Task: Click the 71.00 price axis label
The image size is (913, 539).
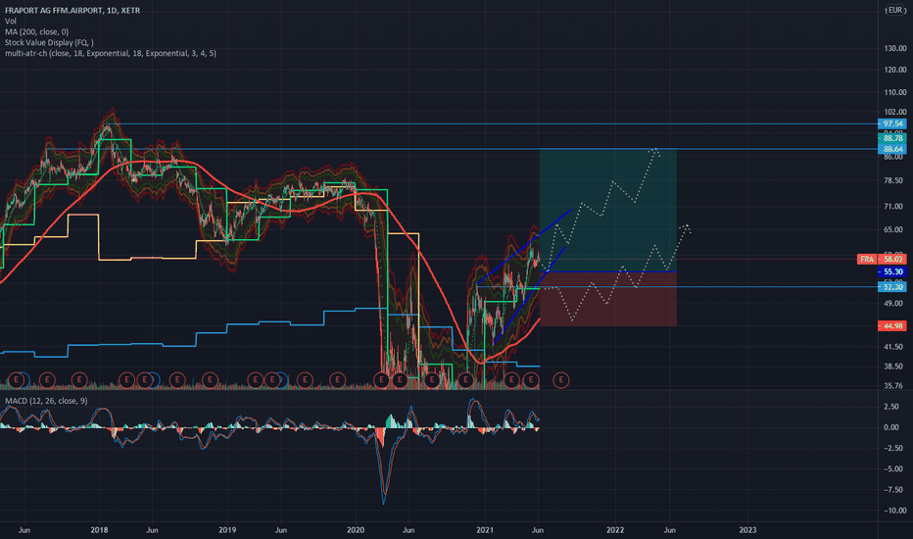Action: (895, 207)
